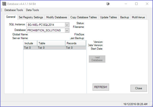Go to the Update Tables tab
This screenshot has width=153, height=107.
(x=109, y=17)
